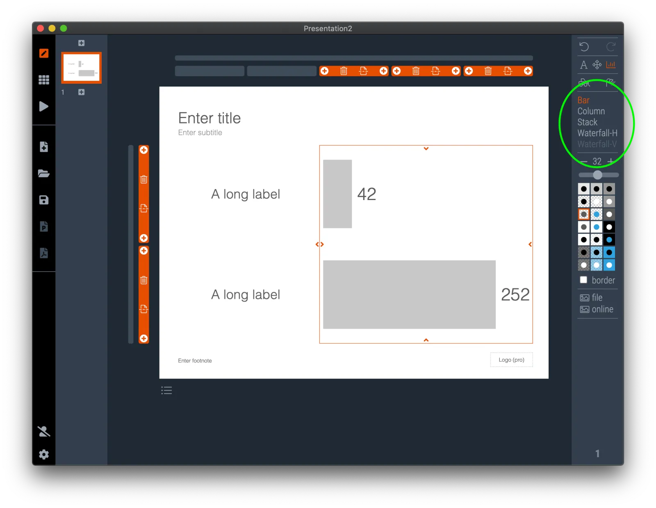This screenshot has height=508, width=656.
Task: Insert a column after the third column group
Action: point(528,71)
